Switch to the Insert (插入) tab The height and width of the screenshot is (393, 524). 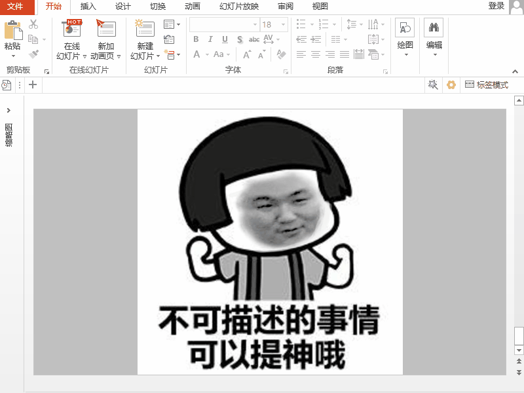pyautogui.click(x=88, y=7)
